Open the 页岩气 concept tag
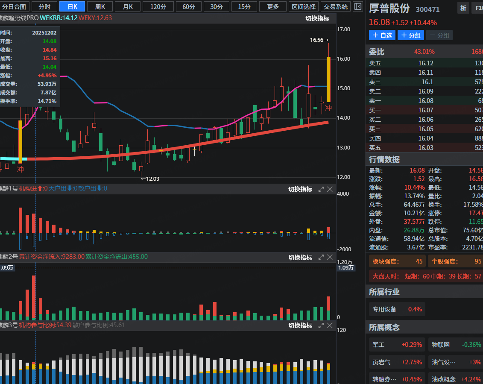 397,362
